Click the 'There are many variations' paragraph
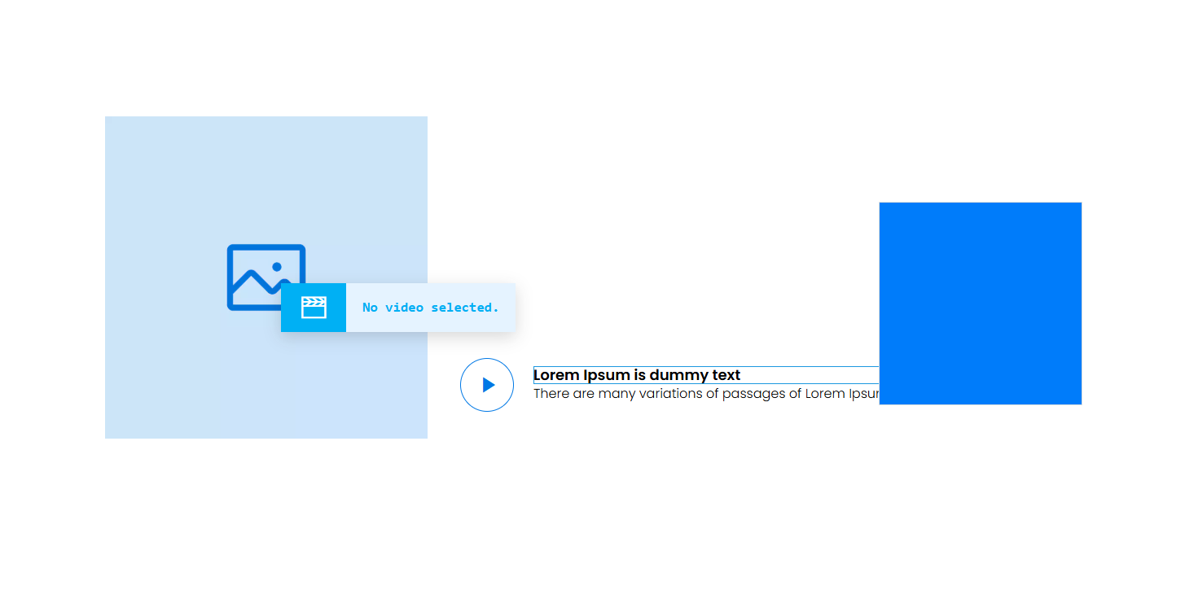The height and width of the screenshot is (616, 1185). (705, 394)
